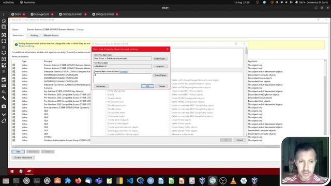
Task: Toggle the Create all child objects checkbox
Action: pos(107,120)
